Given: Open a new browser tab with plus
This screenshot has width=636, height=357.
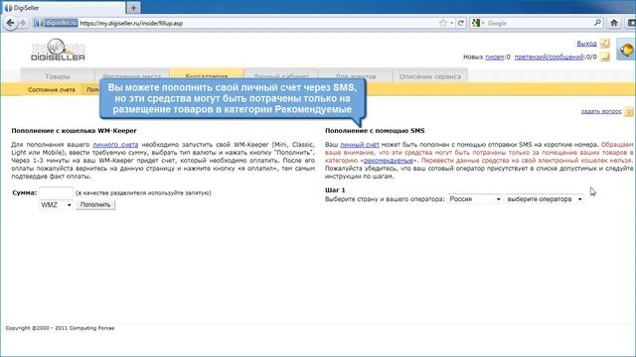Looking at the screenshot, I should click(133, 8).
